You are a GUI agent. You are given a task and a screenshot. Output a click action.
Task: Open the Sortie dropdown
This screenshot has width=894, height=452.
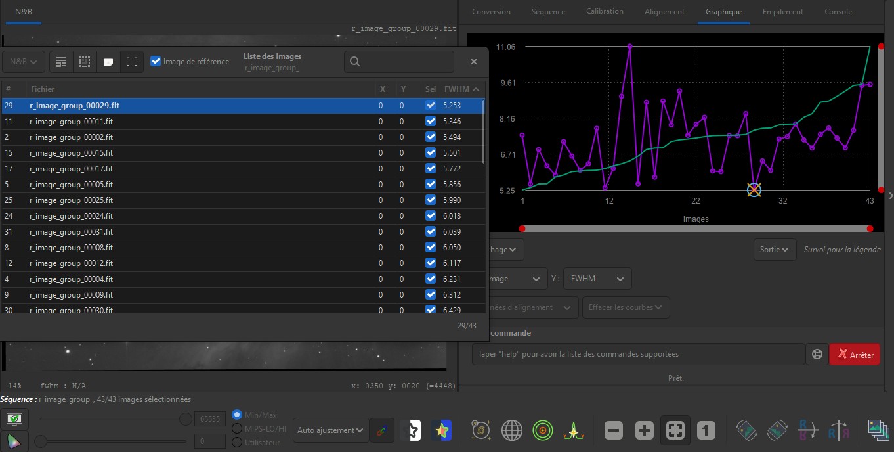pos(775,250)
